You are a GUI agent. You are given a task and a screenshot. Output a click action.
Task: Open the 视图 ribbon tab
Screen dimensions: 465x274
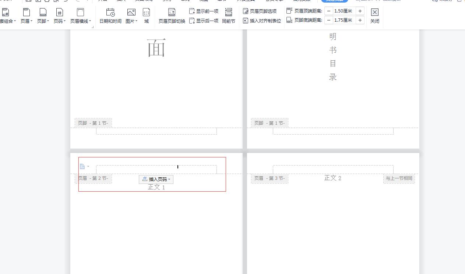click(204, 0)
